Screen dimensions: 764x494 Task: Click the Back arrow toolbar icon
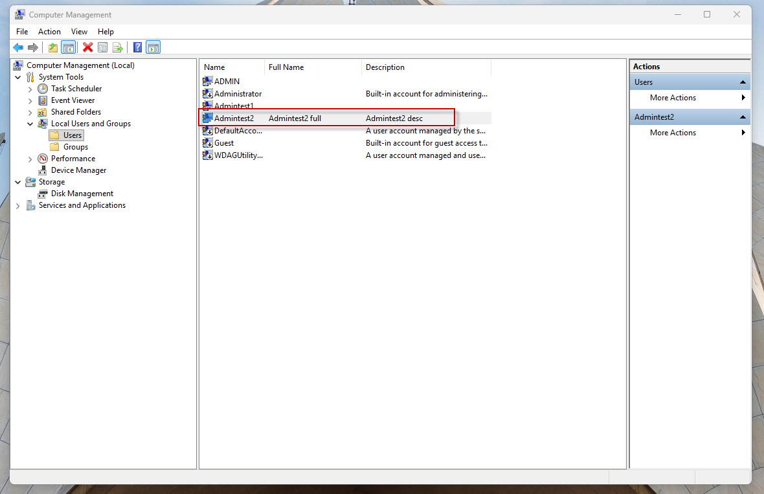18,47
